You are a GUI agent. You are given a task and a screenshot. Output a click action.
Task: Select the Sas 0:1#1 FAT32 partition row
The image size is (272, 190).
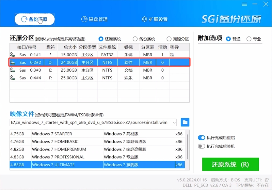[x=99, y=55]
